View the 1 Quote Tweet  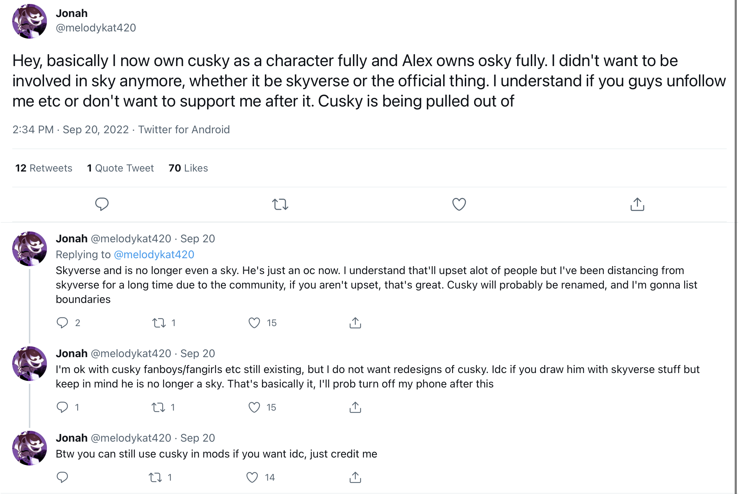[121, 168]
